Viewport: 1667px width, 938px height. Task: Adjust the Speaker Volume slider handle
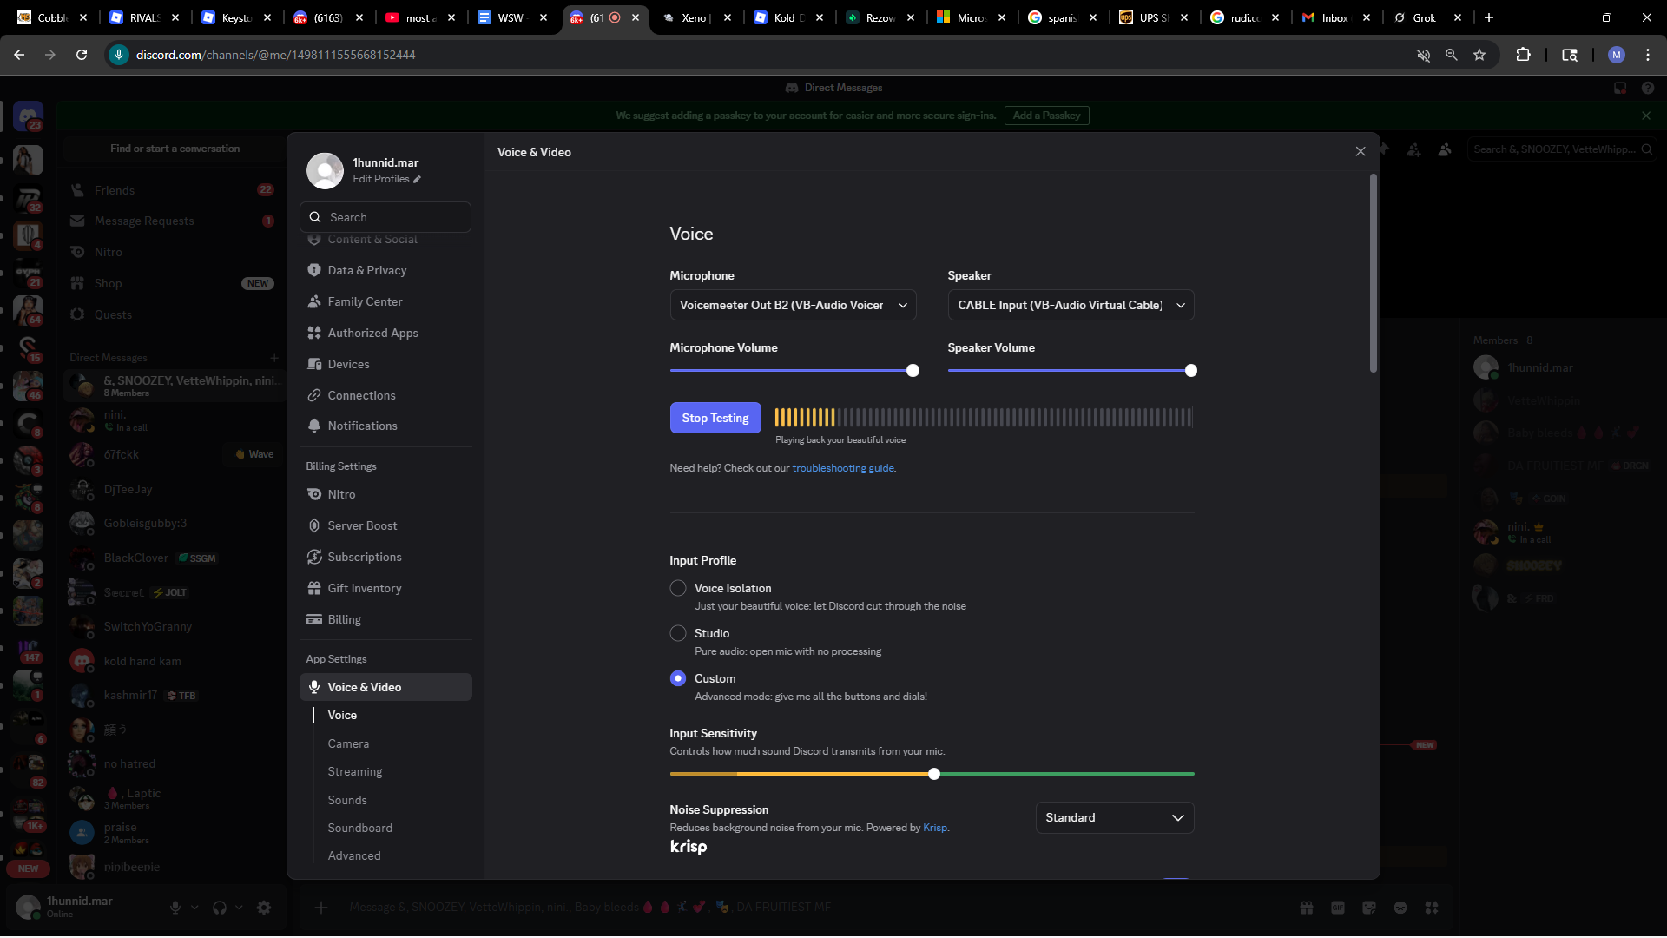[1191, 371]
